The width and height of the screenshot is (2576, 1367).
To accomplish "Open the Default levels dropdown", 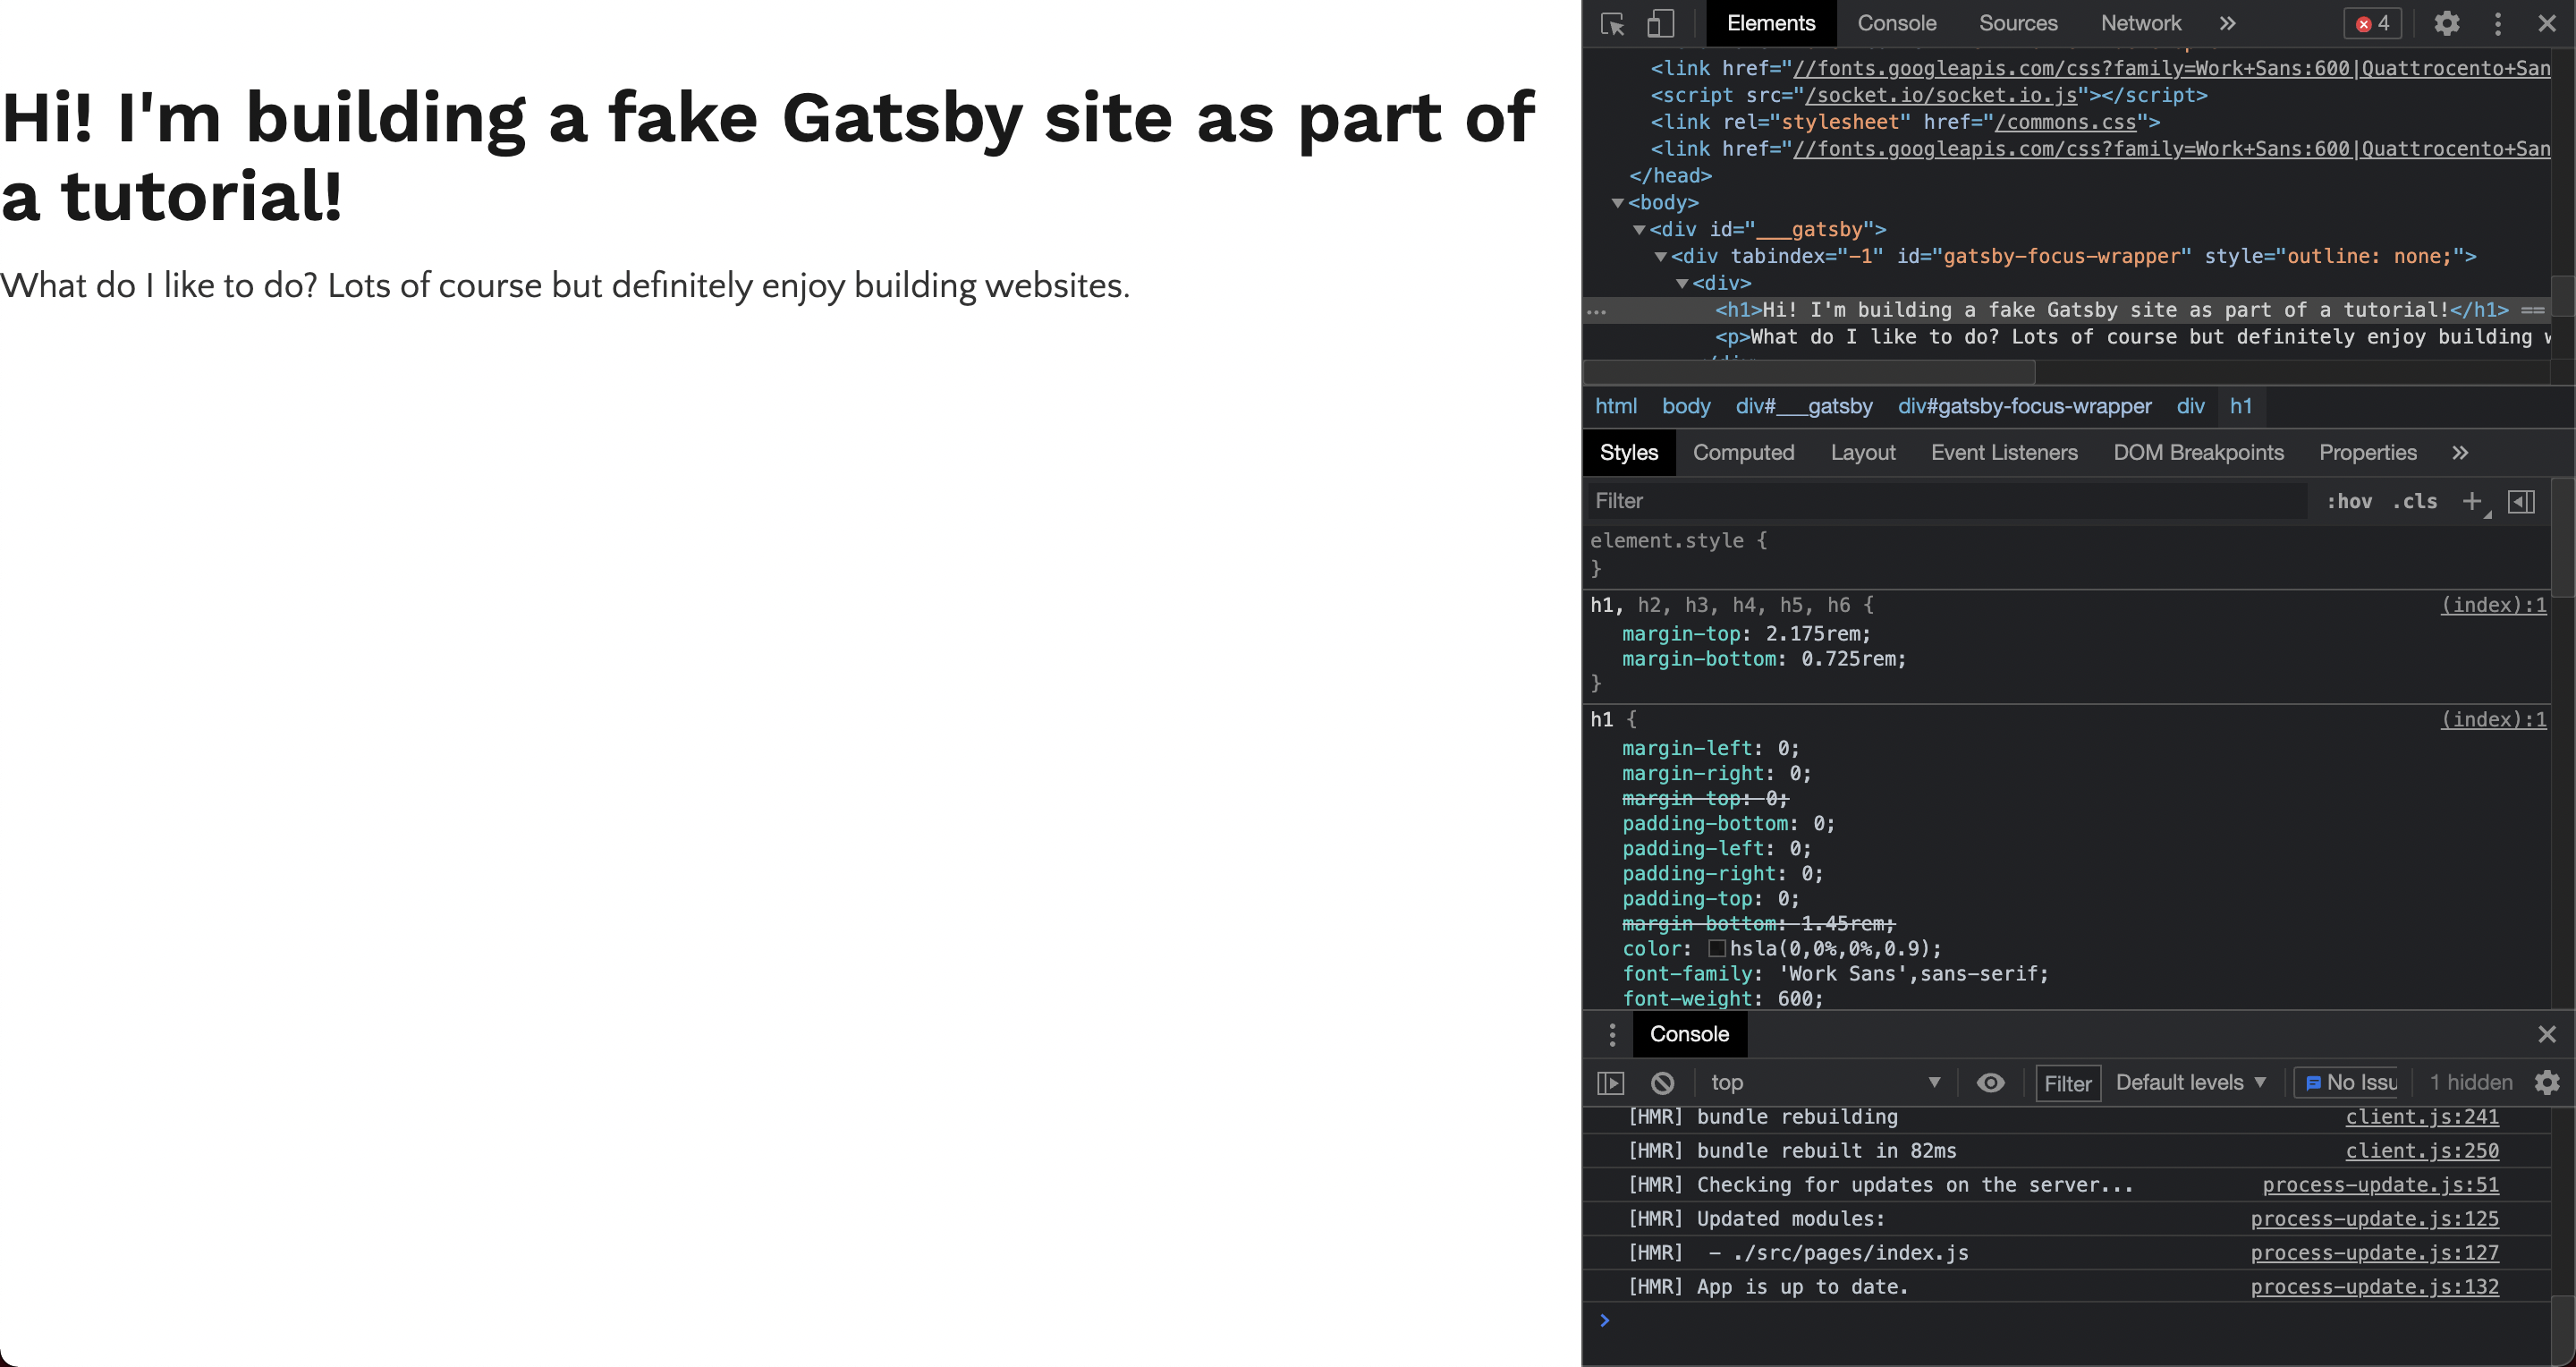I will coord(2190,1082).
